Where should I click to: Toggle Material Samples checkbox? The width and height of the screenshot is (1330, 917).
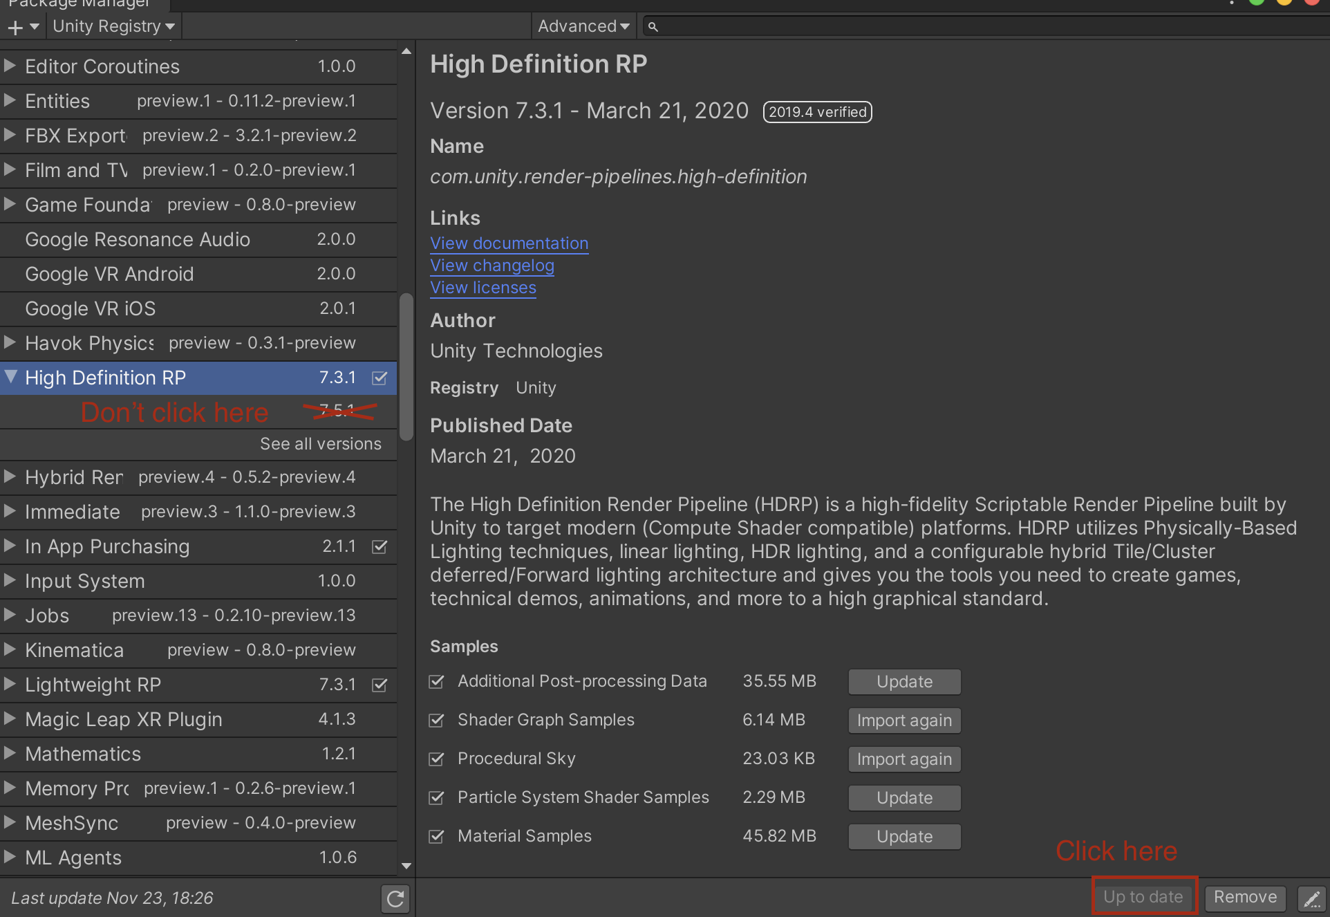[436, 836]
